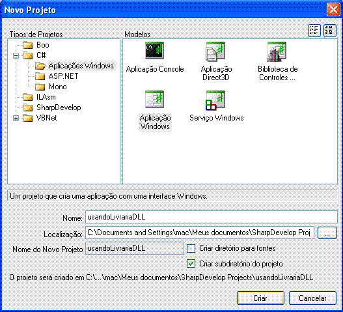This screenshot has height=312, width=343.
Task: Click the Boo folder icon
Action: coord(27,45)
